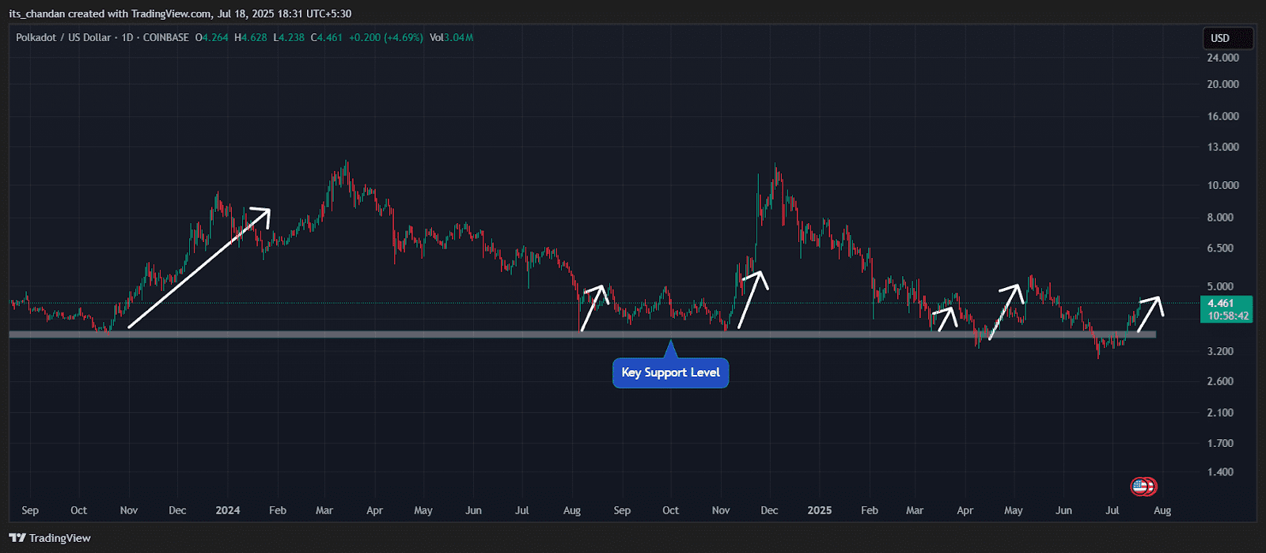
Task: Click the Jul 18, 2025 18:31 UTC+5:30 timestamp
Action: (285, 13)
